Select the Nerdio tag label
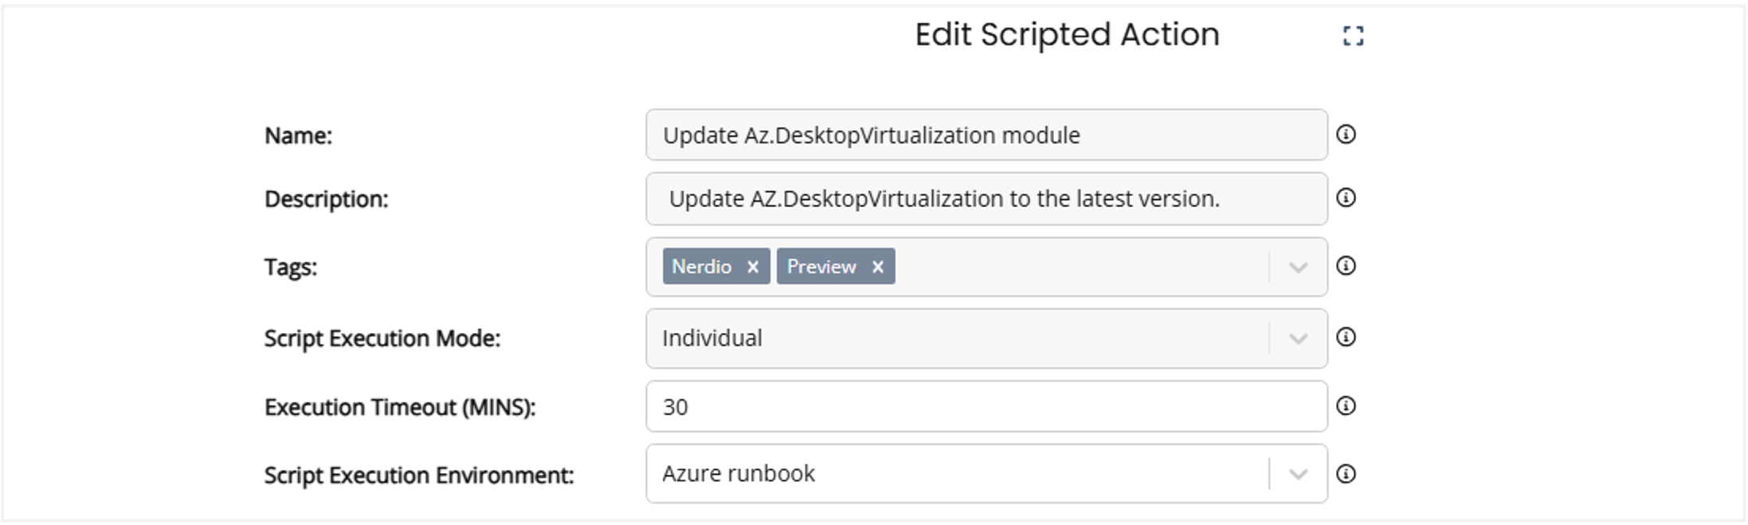The image size is (1748, 525). coord(701,267)
